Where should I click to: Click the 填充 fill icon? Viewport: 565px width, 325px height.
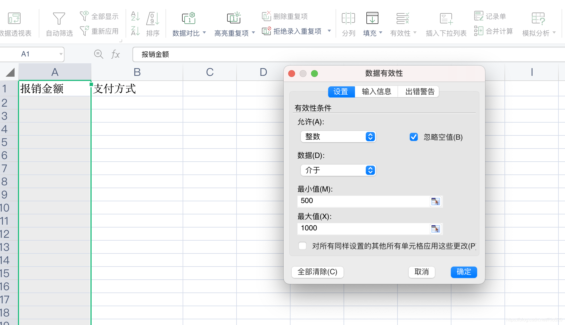click(x=372, y=18)
